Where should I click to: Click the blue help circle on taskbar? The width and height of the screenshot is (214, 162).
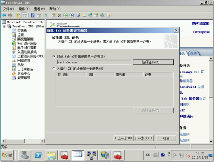[163, 155]
